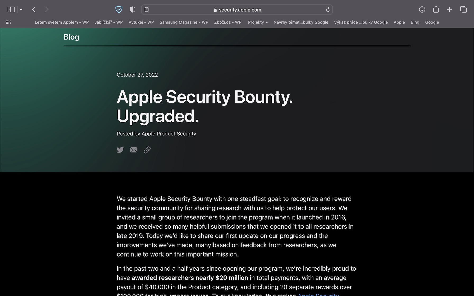Click the byline Posted by Apple Product Security

coord(156,134)
